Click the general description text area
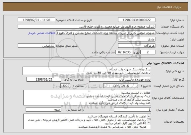Viewport: 191px width, 135px height. pyautogui.click(x=87, y=71)
